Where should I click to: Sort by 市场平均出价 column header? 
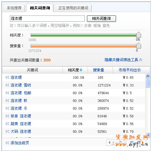(x=130, y=70)
